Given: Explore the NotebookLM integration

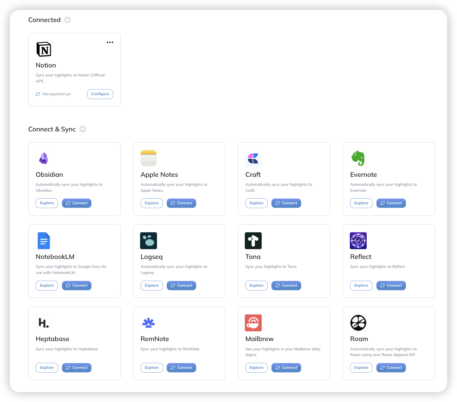Looking at the screenshot, I should (47, 286).
